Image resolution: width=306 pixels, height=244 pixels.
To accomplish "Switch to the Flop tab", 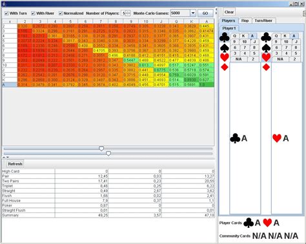I will (x=245, y=21).
